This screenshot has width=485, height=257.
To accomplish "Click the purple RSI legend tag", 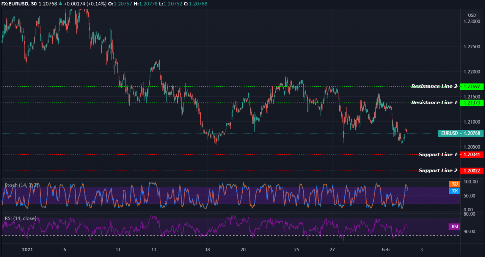I will 455,227.
